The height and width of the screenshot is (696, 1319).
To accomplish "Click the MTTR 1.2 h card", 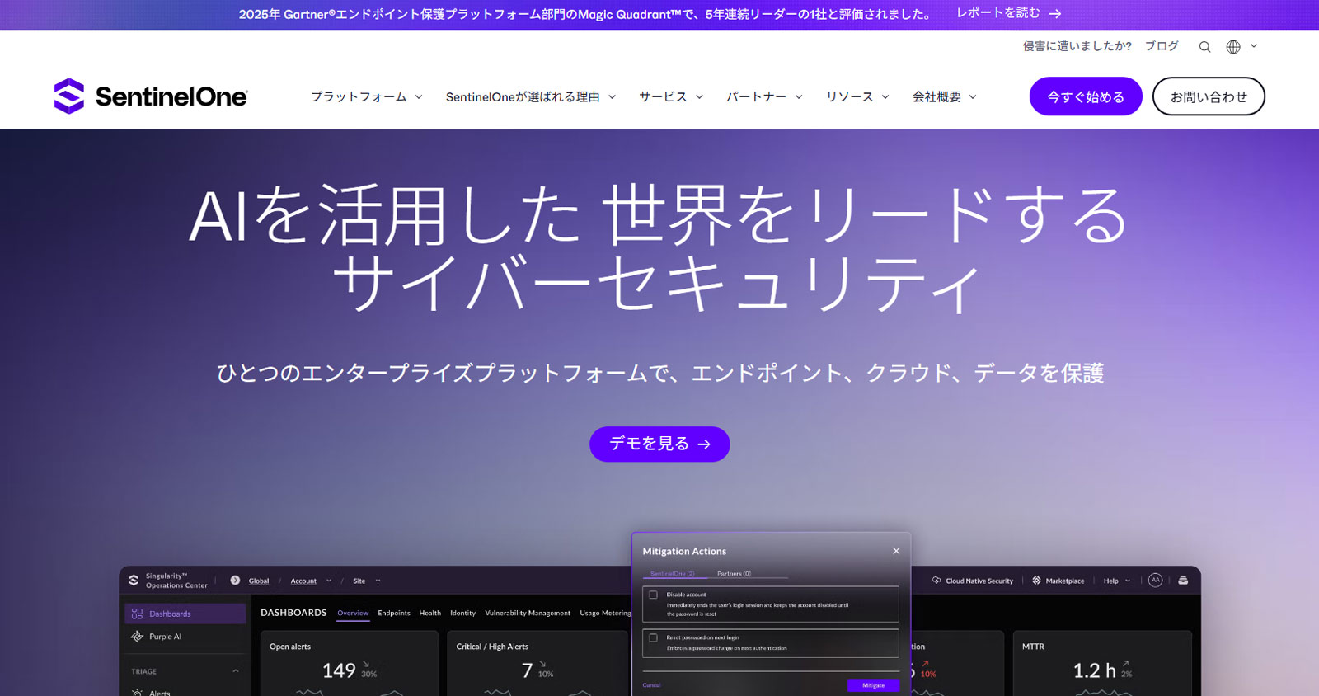I will point(1102,664).
